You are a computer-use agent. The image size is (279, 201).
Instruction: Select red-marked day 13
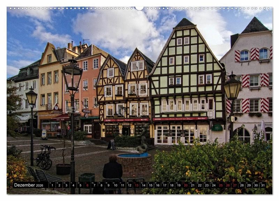pos(136,185)
